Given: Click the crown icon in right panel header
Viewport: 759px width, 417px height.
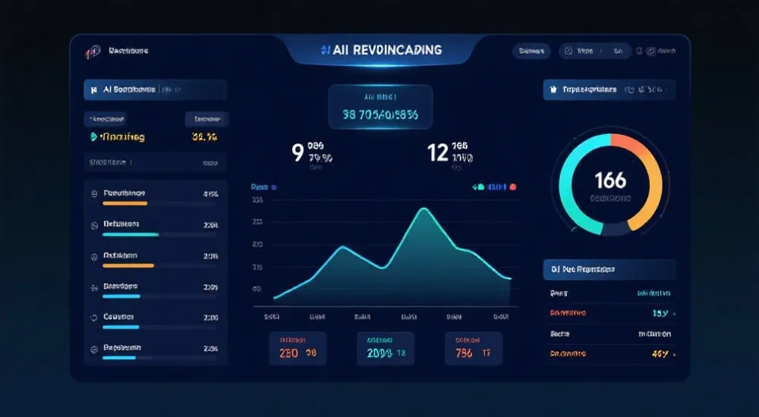Looking at the screenshot, I should point(555,89).
